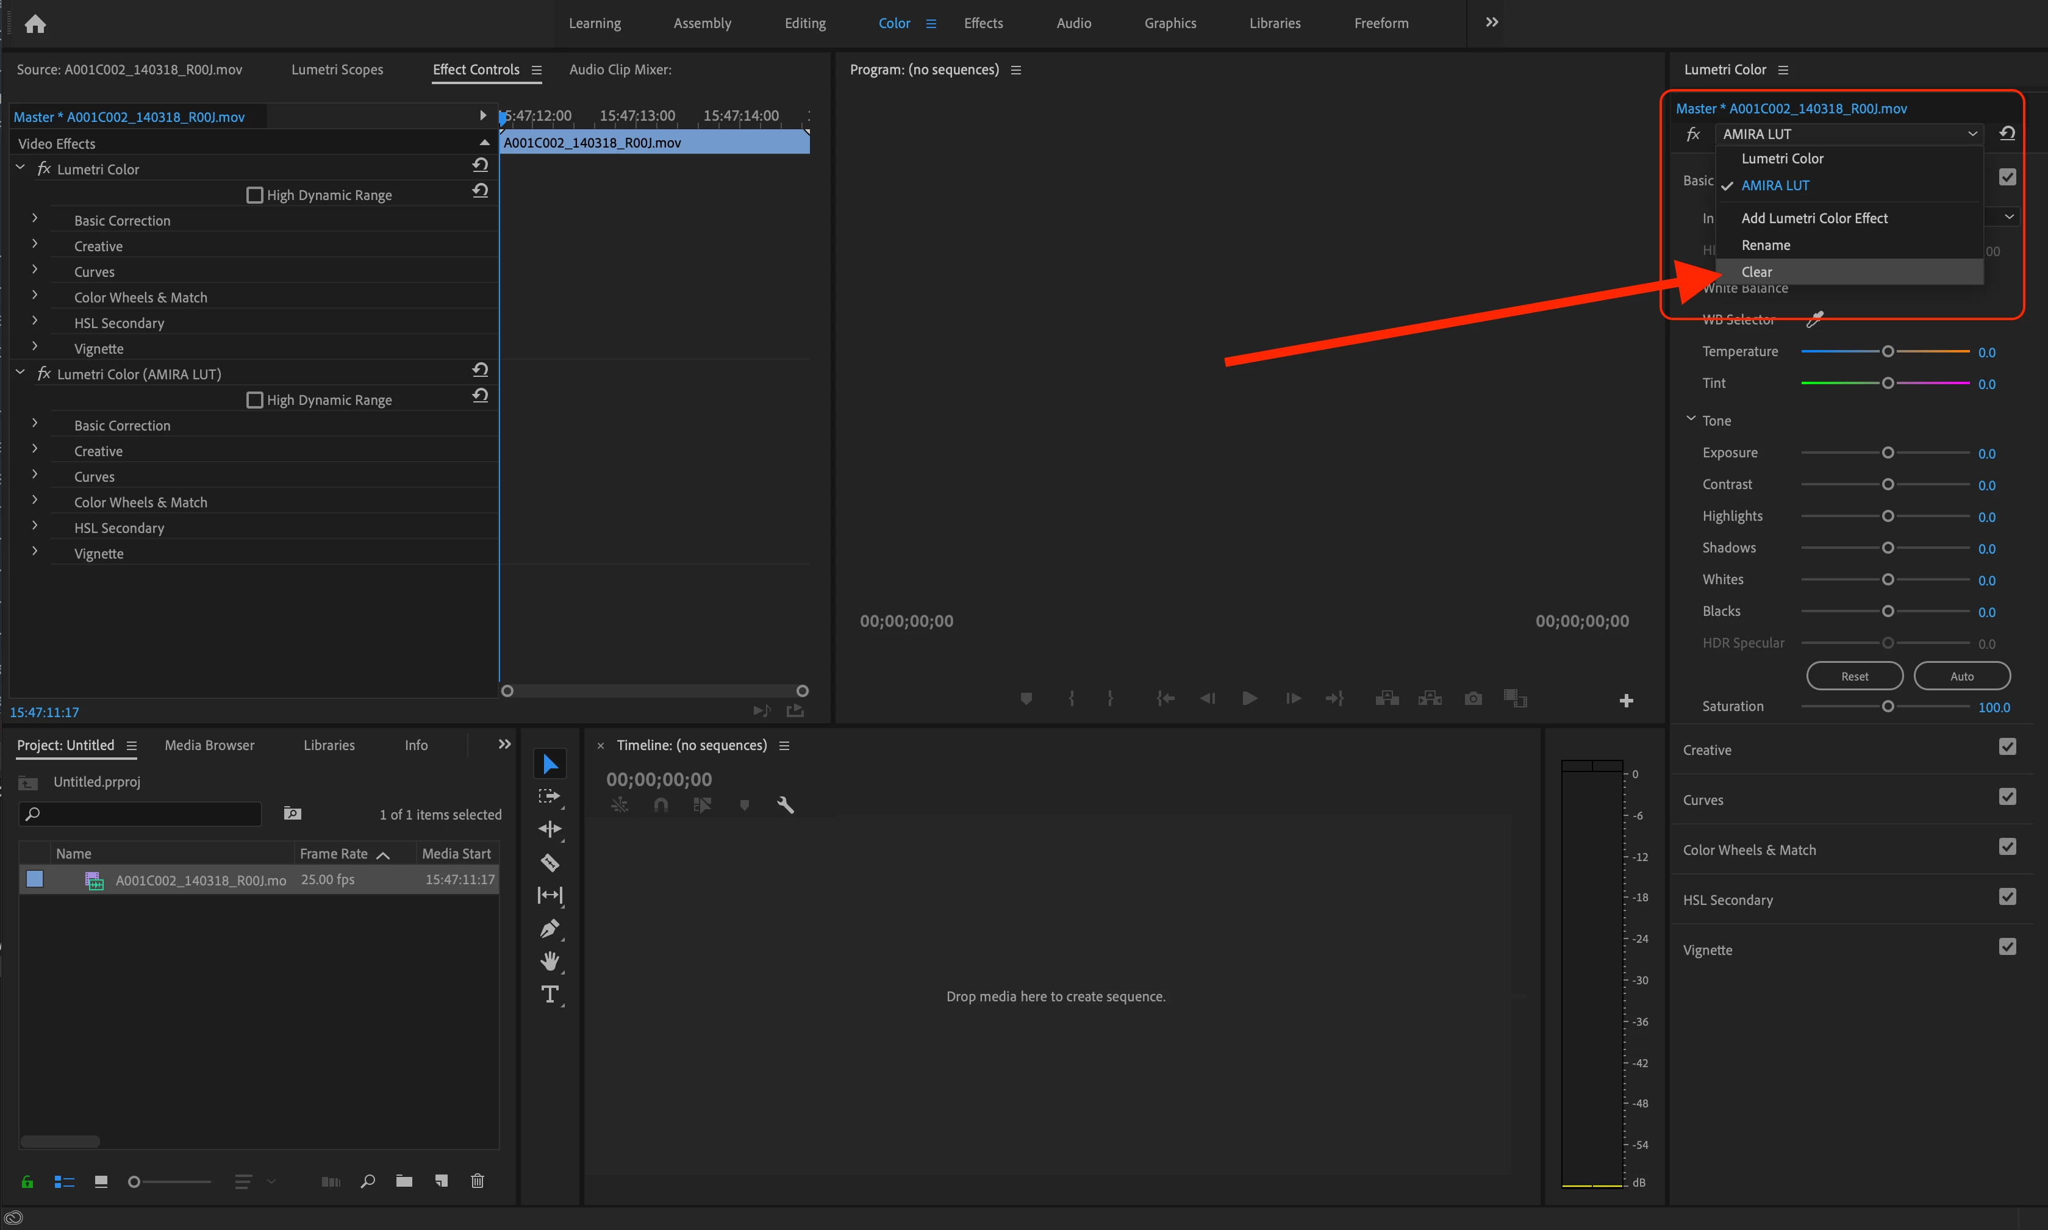Select the Type tool
Viewport: 2048px width, 1230px height.
550,994
